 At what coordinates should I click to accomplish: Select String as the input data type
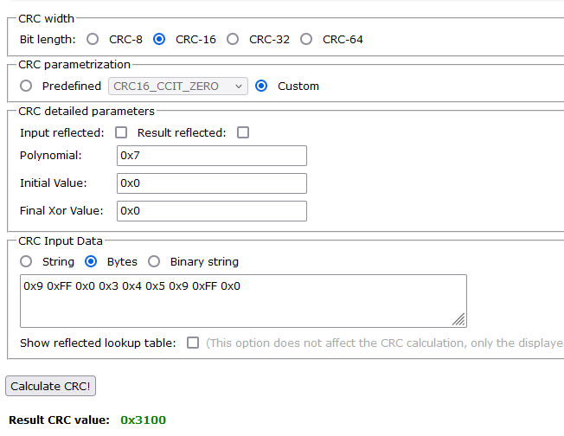click(x=26, y=261)
